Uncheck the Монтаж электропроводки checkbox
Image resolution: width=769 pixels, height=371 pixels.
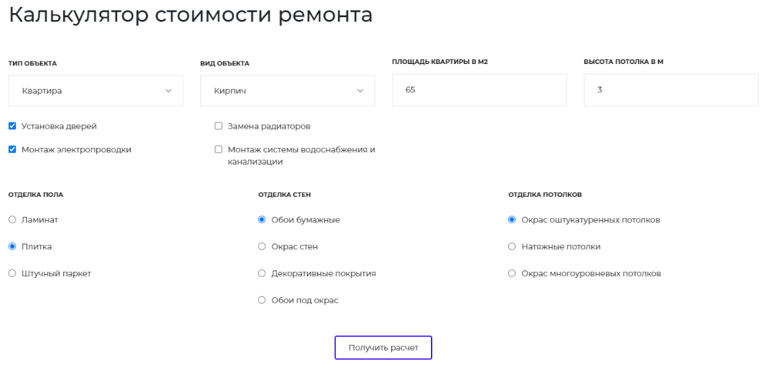(x=12, y=149)
